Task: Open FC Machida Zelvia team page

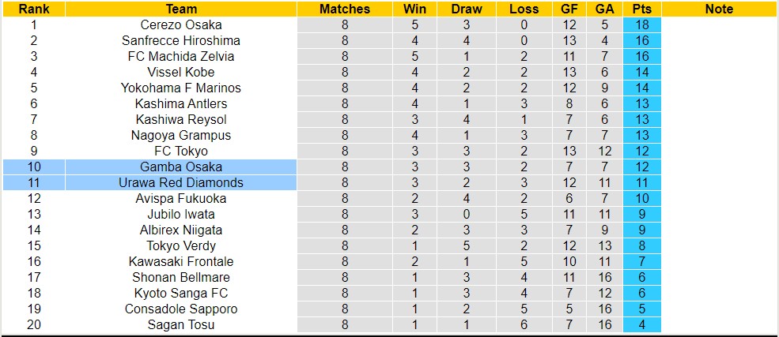Action: coord(181,56)
